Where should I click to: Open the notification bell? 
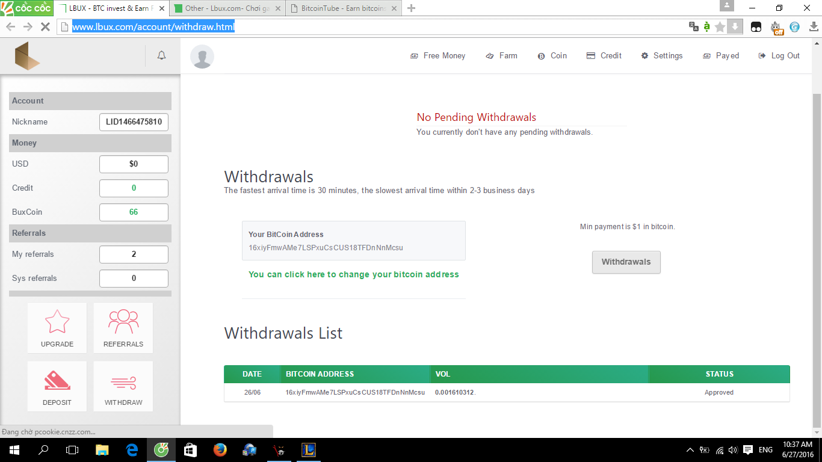[161, 55]
